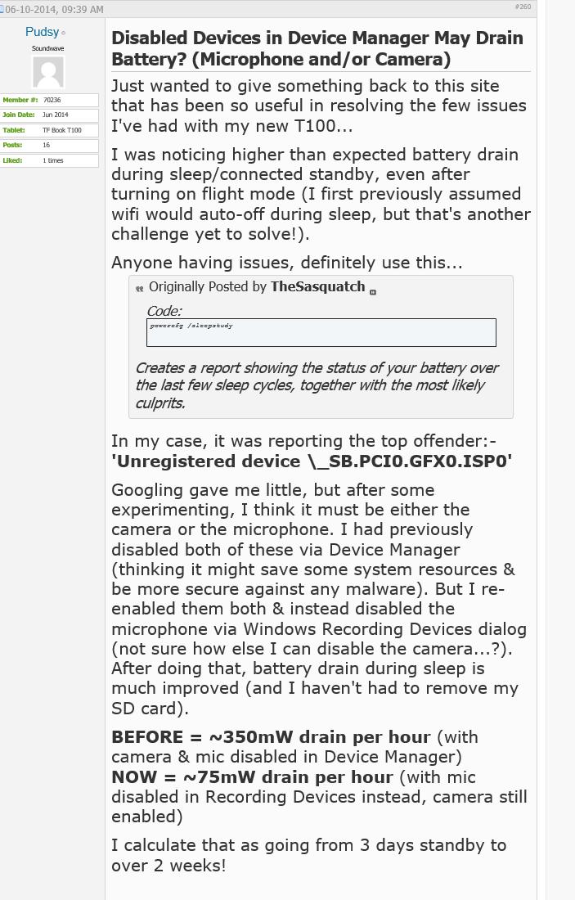Click the post status icon beside the date
The width and height of the screenshot is (575, 900).
coord(2,9)
